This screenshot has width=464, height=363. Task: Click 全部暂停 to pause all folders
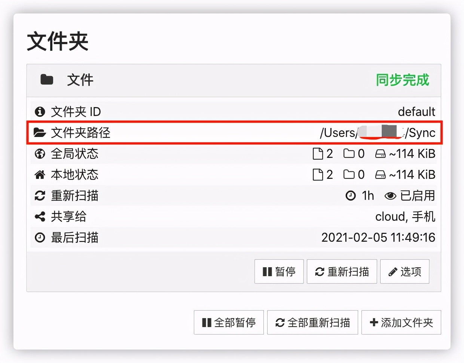click(x=229, y=322)
